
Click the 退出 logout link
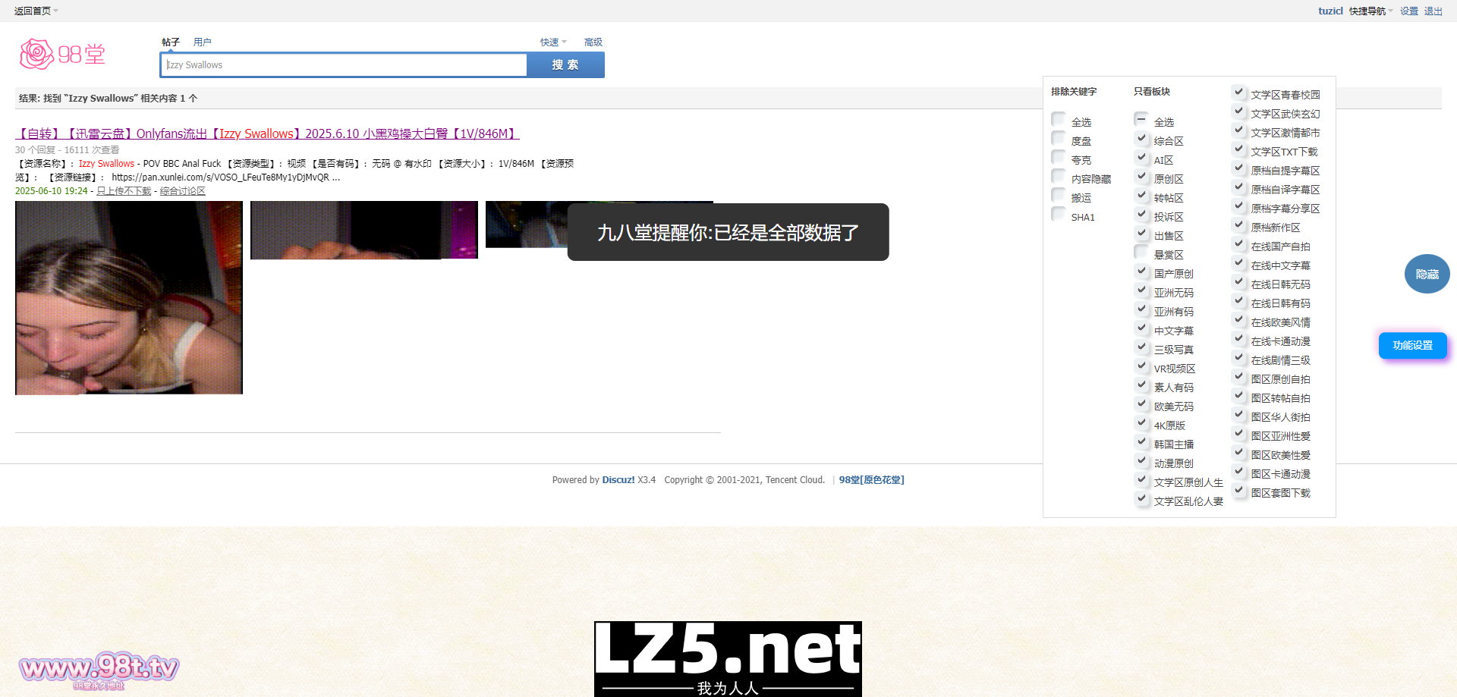coord(1433,11)
